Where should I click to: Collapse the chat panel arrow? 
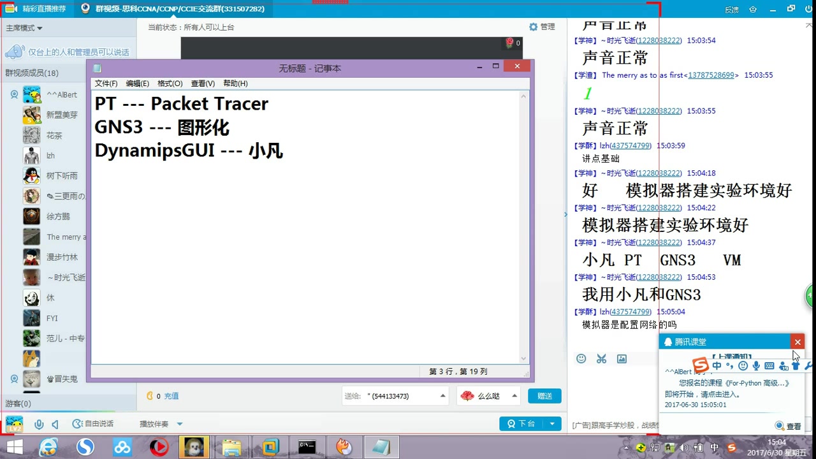565,214
